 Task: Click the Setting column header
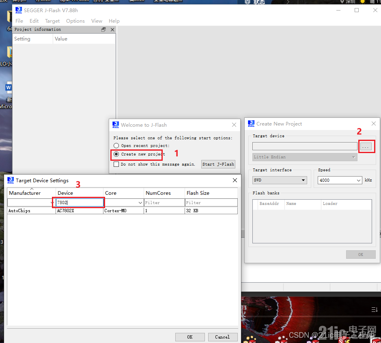(x=32, y=39)
